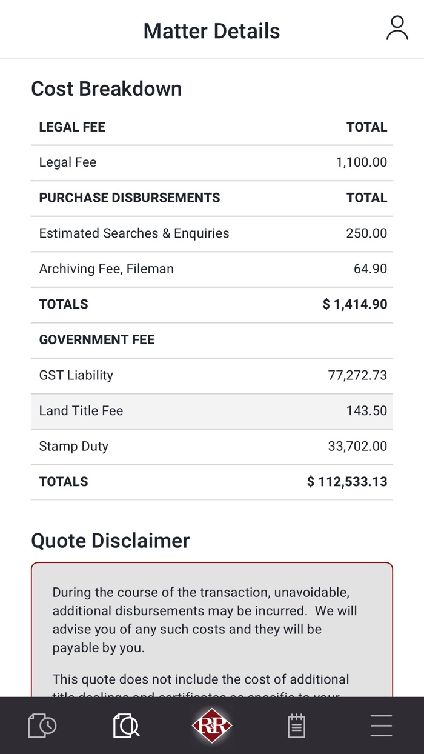This screenshot has width=424, height=754.
Task: Tap the Matter Details page title
Action: [211, 31]
